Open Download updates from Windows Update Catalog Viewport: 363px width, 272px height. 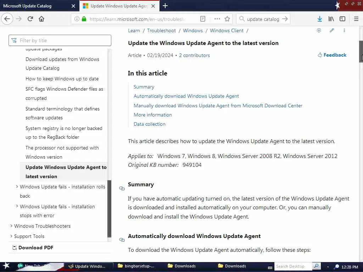click(62, 64)
